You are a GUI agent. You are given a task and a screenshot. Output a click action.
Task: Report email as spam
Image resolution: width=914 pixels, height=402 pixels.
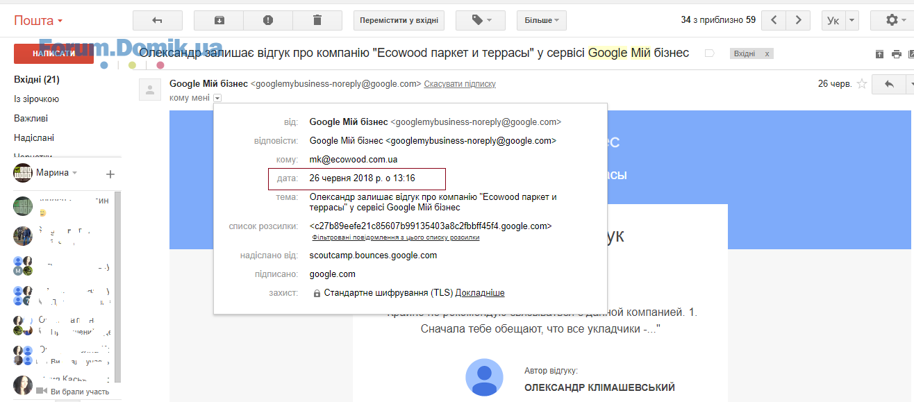[x=268, y=20]
